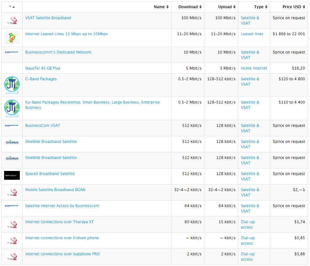
Task: Open Internet connections over Iridium phone link
Action: pyautogui.click(x=62, y=238)
